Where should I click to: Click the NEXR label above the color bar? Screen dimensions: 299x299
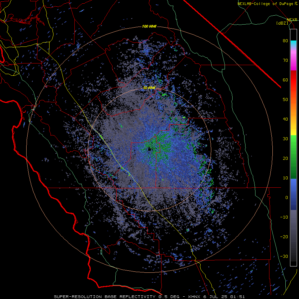pyautogui.click(x=292, y=20)
